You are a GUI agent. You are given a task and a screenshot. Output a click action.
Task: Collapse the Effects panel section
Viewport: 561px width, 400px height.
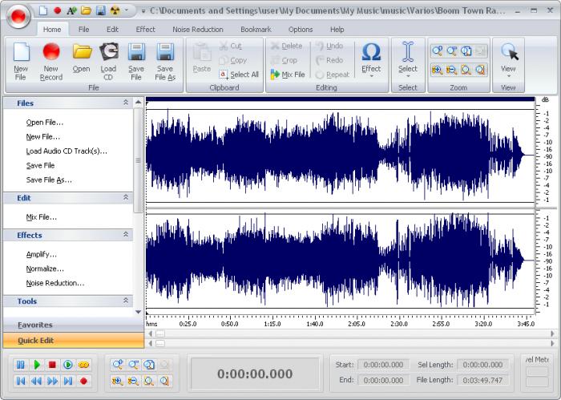[x=125, y=236]
